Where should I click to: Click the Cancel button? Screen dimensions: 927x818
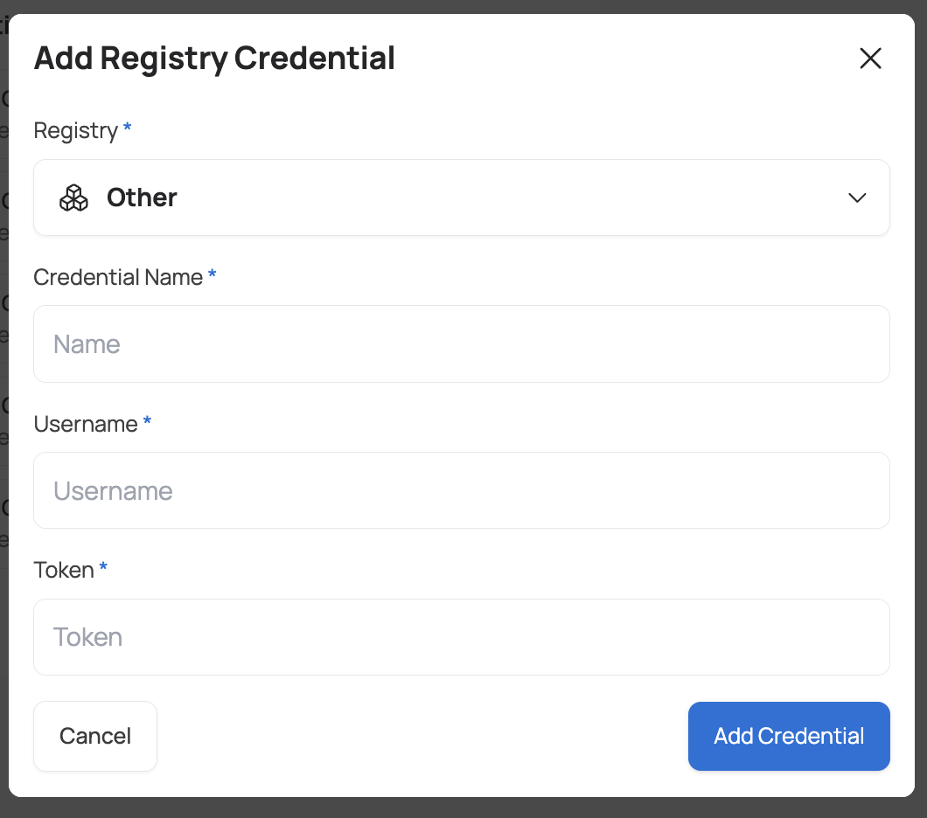pos(94,736)
